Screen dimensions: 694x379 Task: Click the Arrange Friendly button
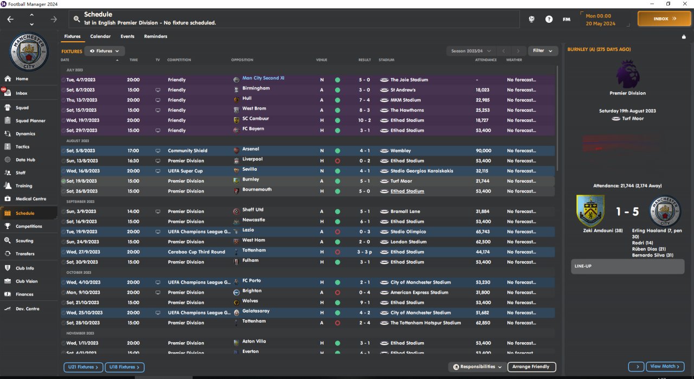[531, 367]
